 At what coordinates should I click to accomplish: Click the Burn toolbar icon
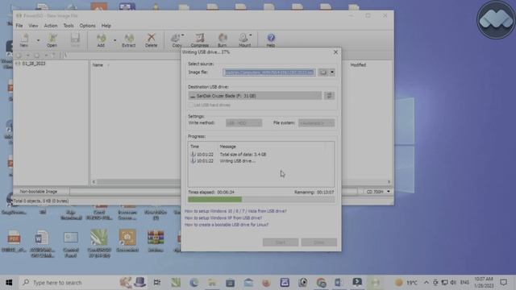coord(223,40)
